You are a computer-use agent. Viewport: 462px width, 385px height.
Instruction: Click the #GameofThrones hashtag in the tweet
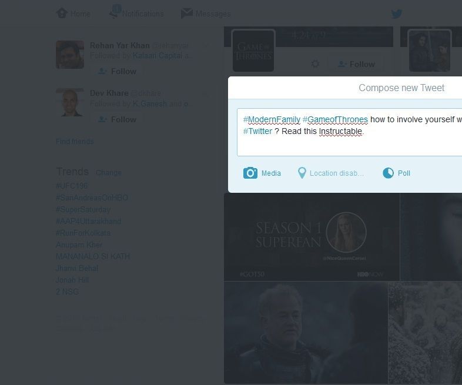pyautogui.click(x=335, y=119)
